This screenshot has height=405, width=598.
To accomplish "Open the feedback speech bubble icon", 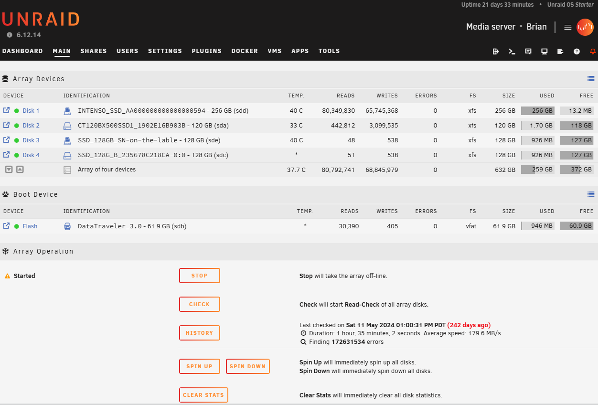I will click(x=528, y=51).
